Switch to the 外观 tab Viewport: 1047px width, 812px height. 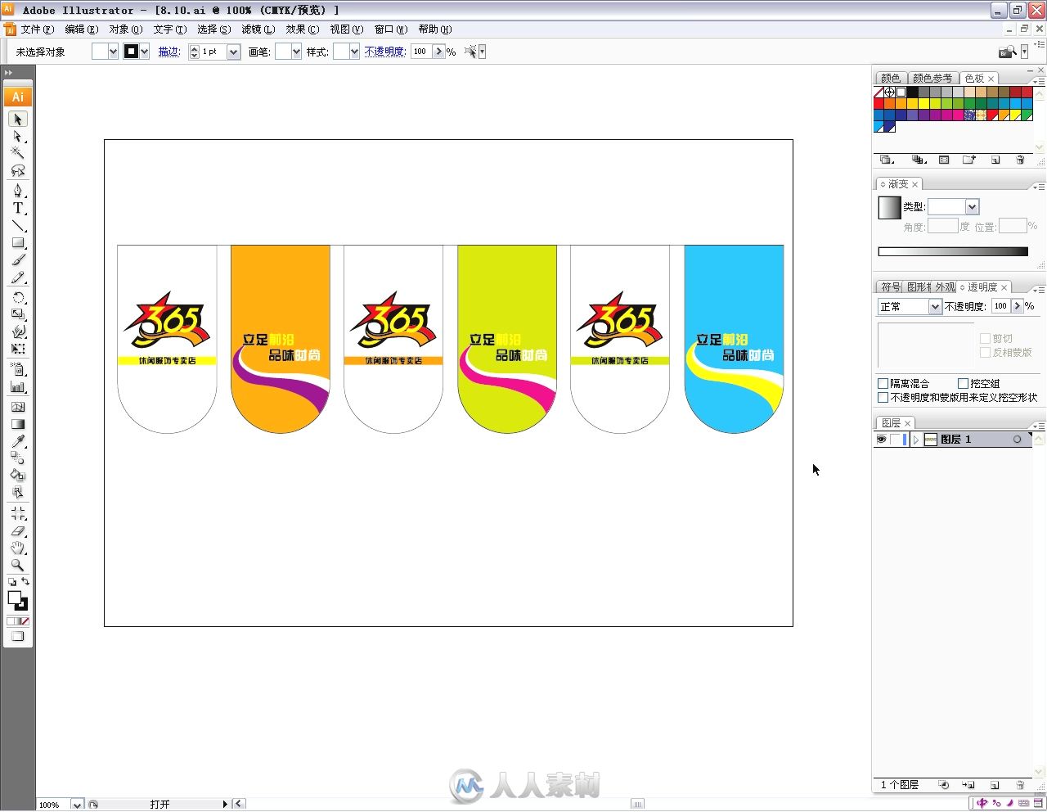click(946, 287)
